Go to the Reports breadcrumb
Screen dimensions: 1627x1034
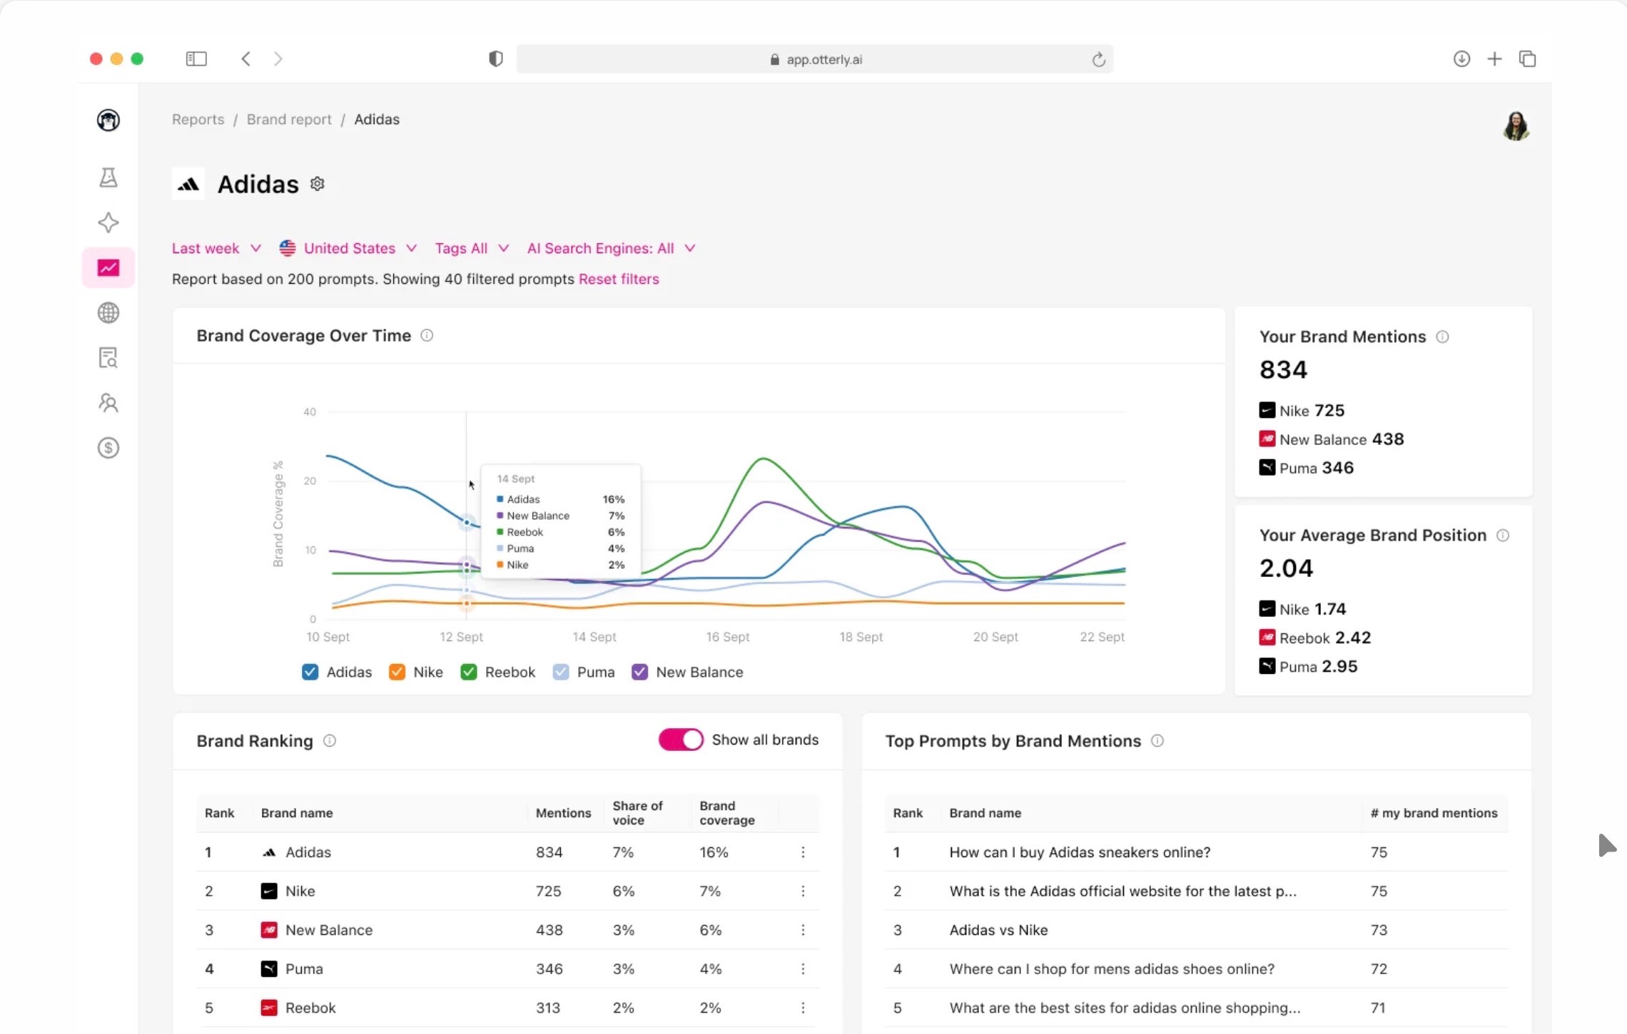click(x=198, y=119)
